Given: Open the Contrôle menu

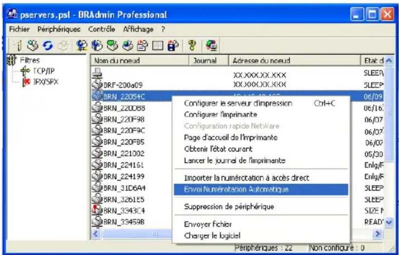Looking at the screenshot, I should click(102, 29).
